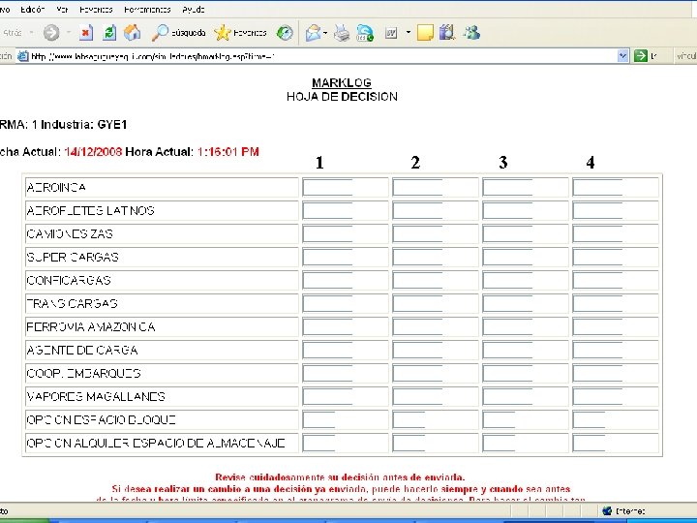The height and width of the screenshot is (523, 697).
Task: Open the Research books icon
Action: (446, 33)
